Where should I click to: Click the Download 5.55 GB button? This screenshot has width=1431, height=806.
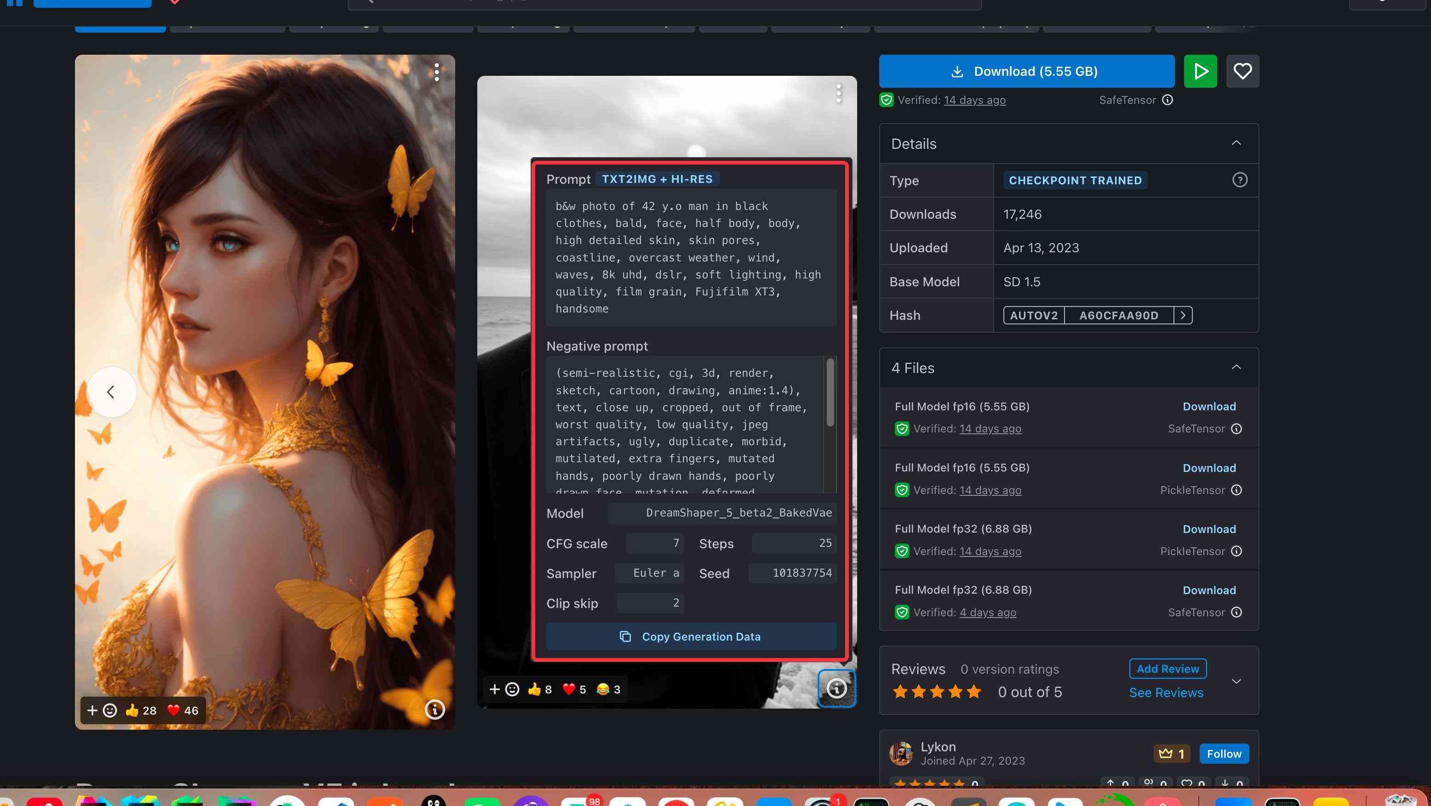1026,71
